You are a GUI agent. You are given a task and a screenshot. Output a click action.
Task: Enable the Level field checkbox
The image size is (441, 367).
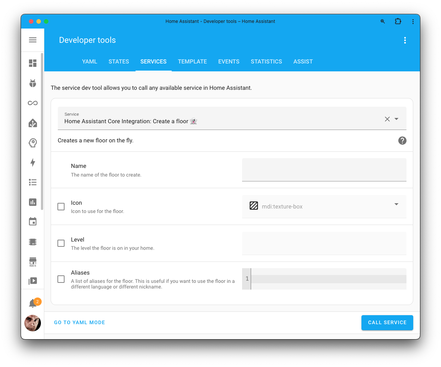click(x=61, y=243)
